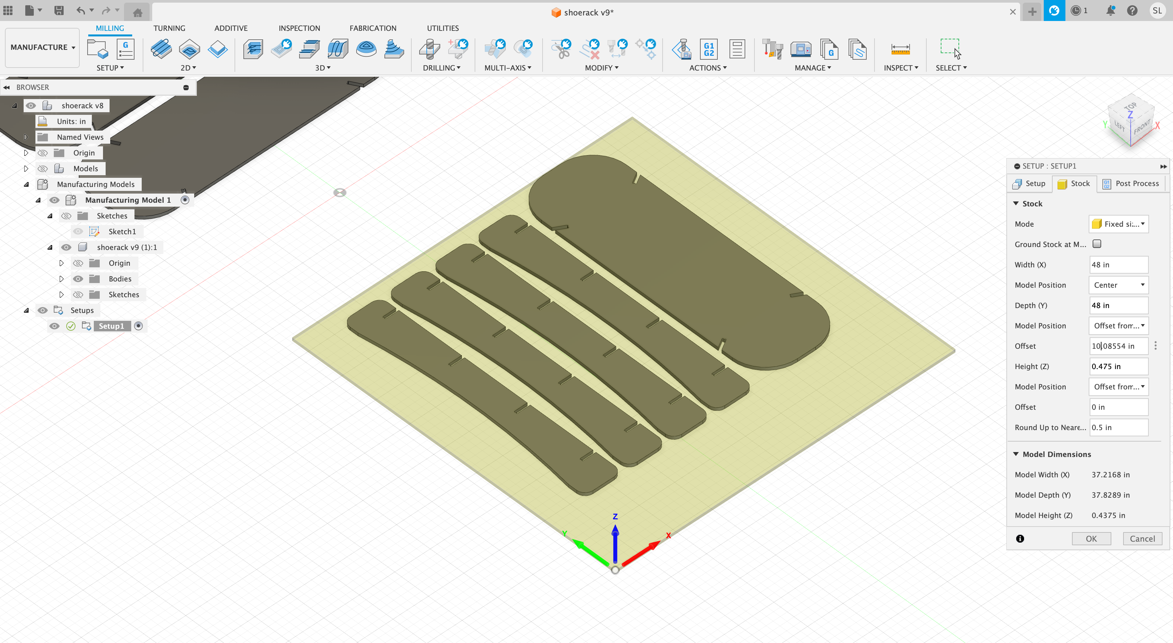This screenshot has width=1173, height=643.
Task: Click the New Setup icon
Action: click(97, 49)
